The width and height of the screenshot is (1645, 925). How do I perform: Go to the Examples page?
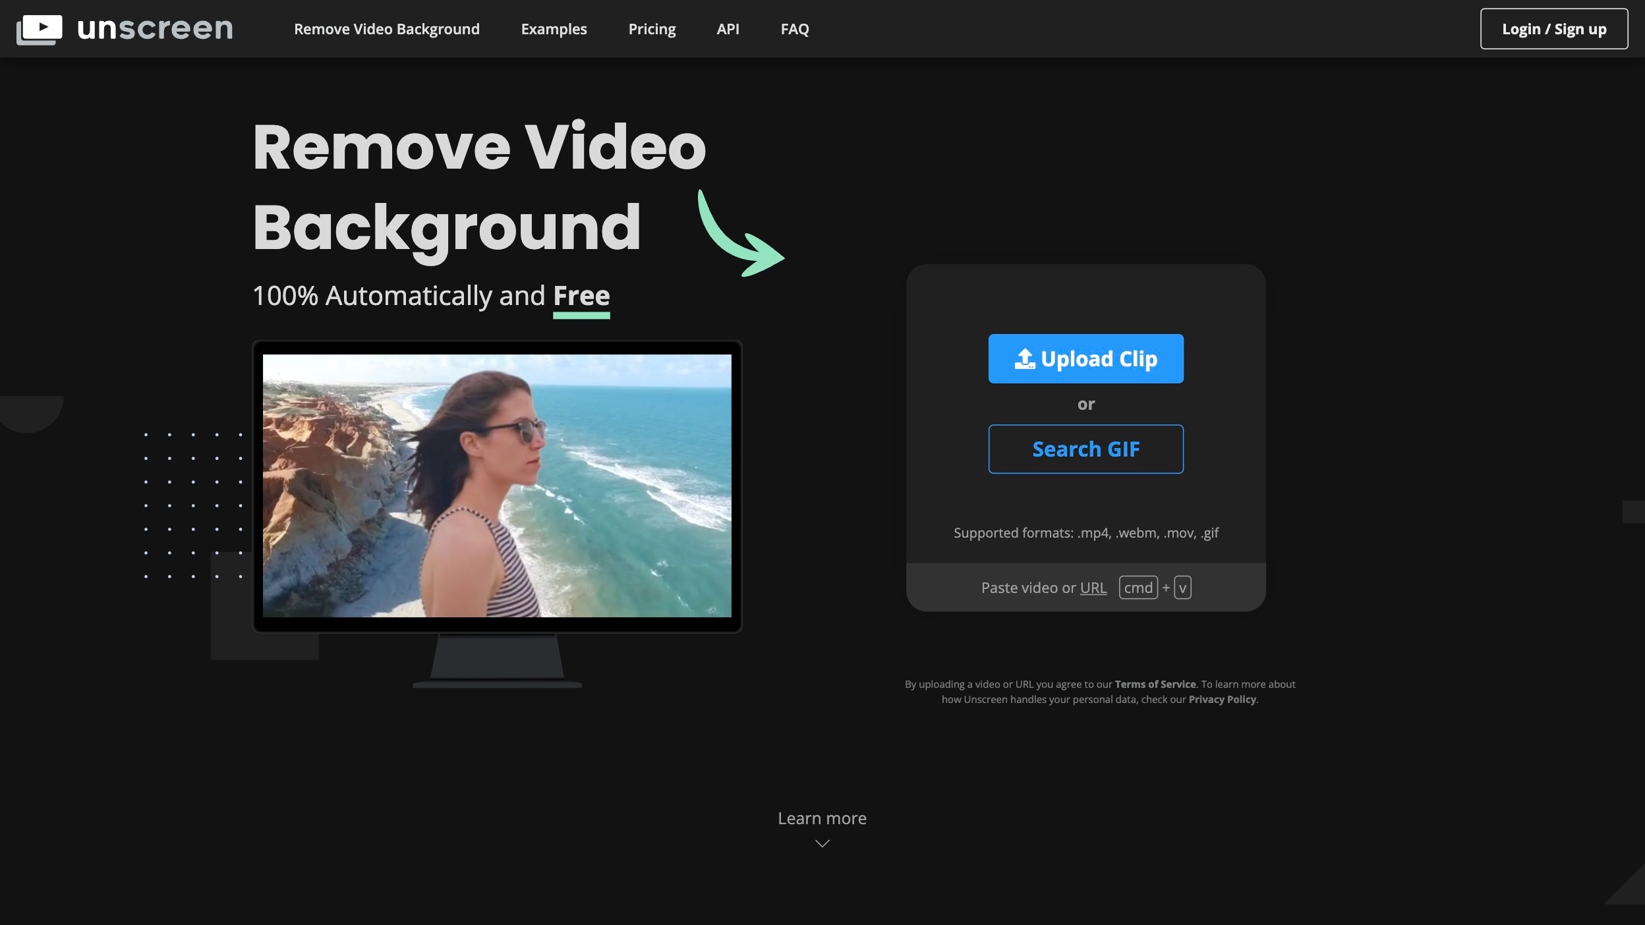554,29
